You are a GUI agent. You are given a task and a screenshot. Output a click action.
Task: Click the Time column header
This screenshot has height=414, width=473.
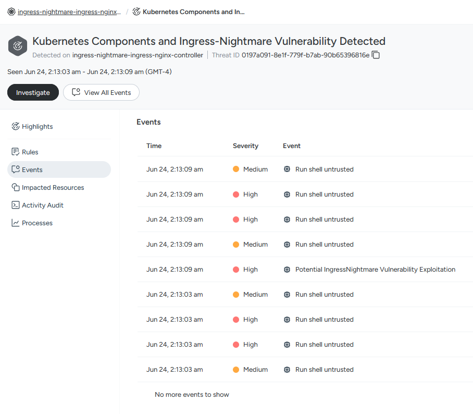coord(154,145)
